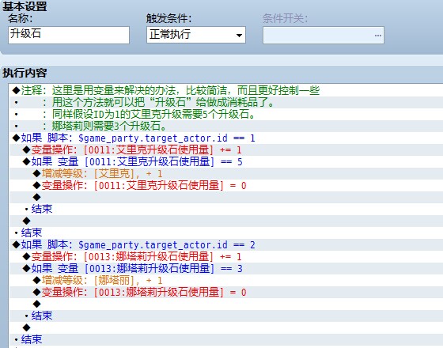443x348 pixels.
Task: Select empty command line below 娜塔莉 = 0 line
Action: tap(226, 304)
